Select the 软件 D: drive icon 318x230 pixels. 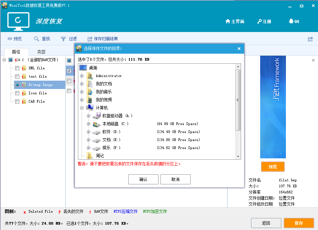[97, 132]
